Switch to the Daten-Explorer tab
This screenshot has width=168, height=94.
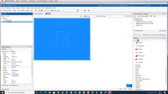click(154, 35)
